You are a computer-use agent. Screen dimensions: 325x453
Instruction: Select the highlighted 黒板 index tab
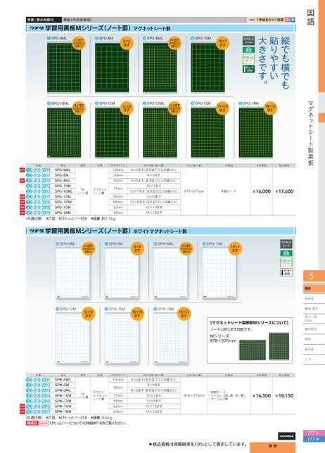pyautogui.click(x=314, y=288)
